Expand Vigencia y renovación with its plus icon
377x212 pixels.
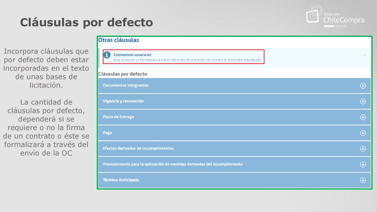pos(363,102)
